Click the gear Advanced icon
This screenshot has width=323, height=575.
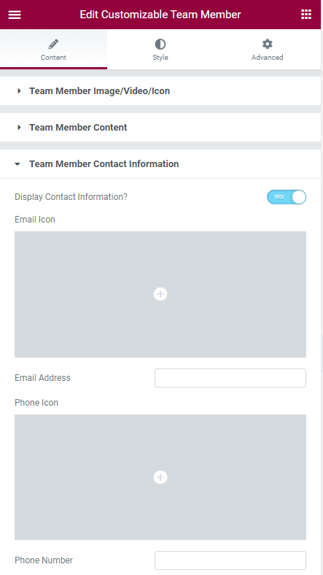point(268,44)
